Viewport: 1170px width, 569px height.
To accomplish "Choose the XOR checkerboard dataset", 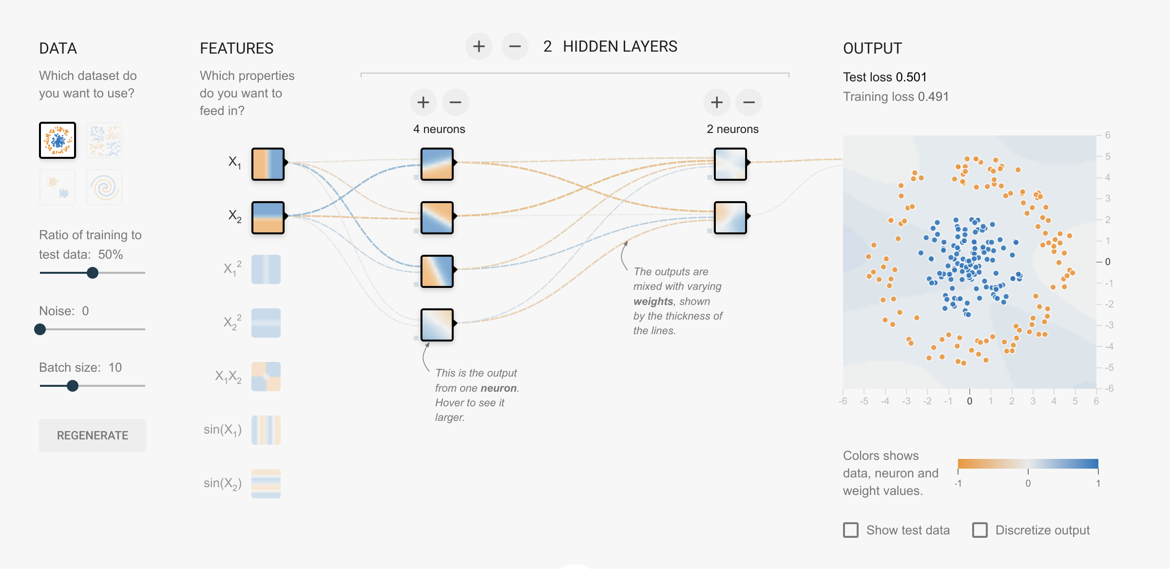I will [x=104, y=140].
